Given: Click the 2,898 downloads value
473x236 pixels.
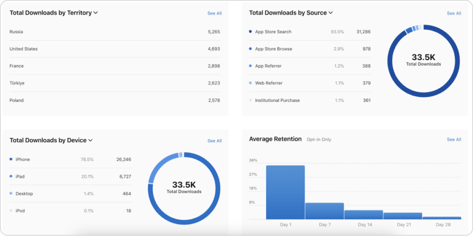Looking at the screenshot, I should coord(214,66).
